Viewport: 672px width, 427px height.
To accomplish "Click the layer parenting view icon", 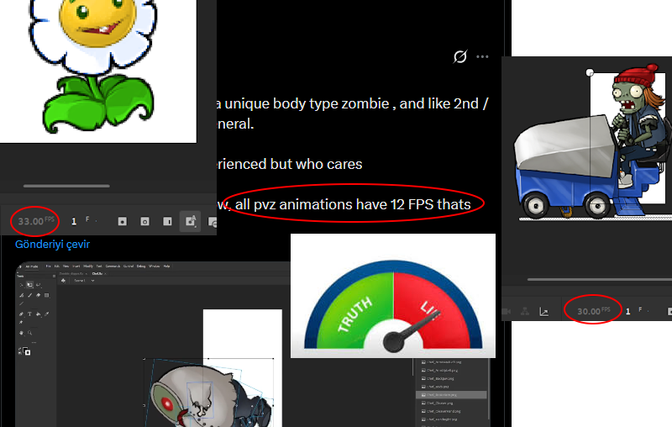I will coord(525,311).
